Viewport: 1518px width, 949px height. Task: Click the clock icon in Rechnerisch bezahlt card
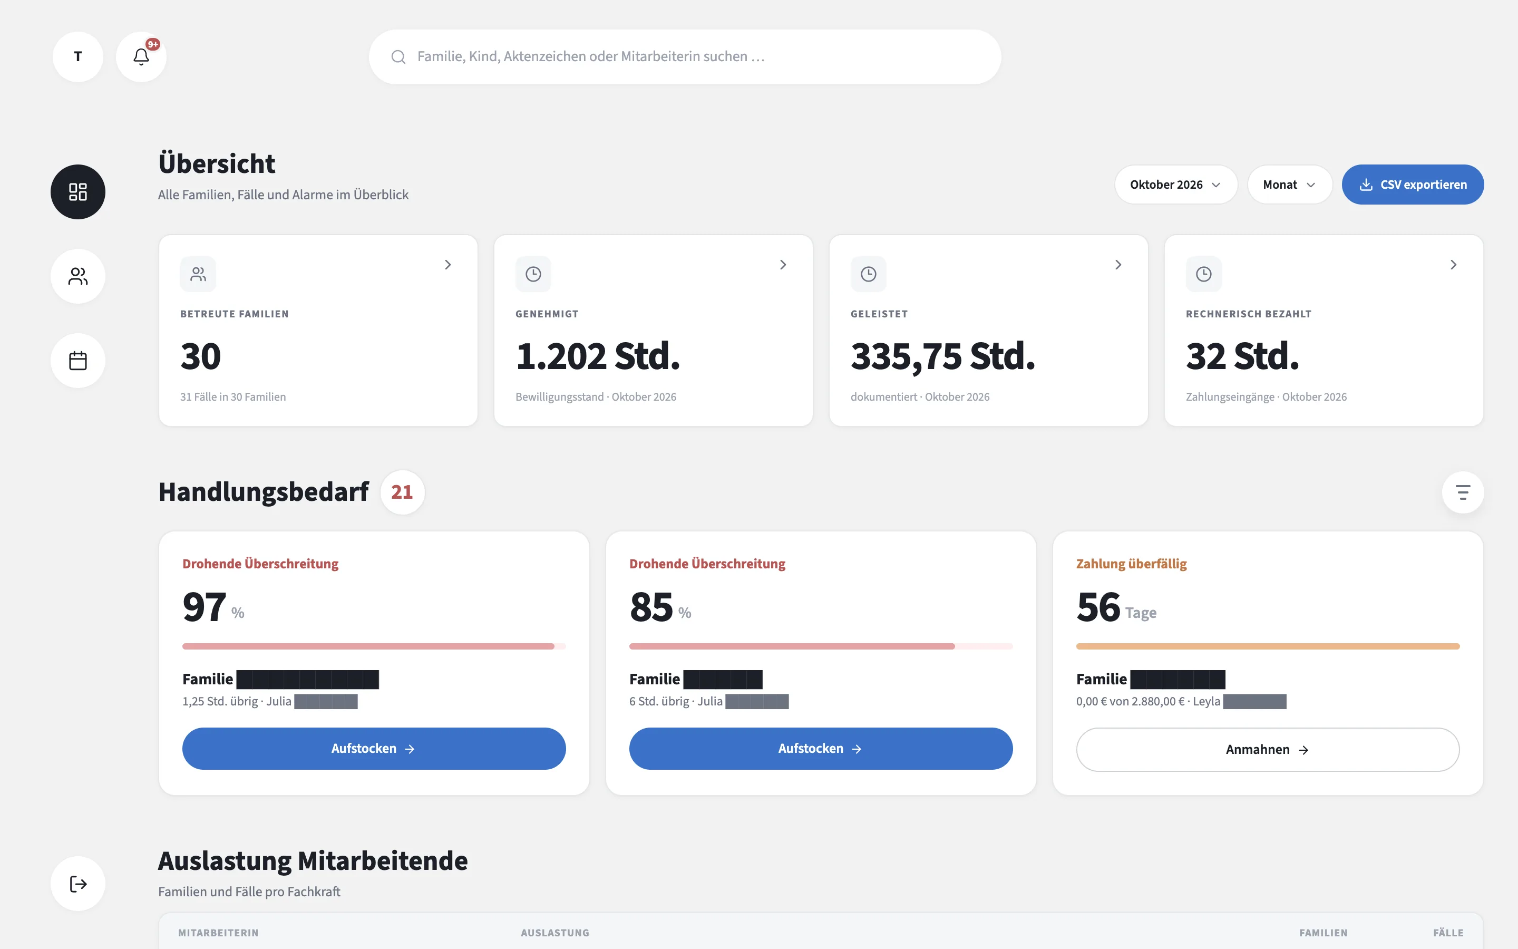click(x=1204, y=274)
